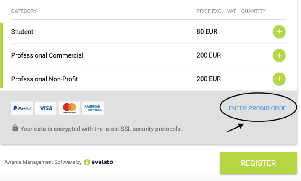Click the PayPal payment icon

click(22, 108)
